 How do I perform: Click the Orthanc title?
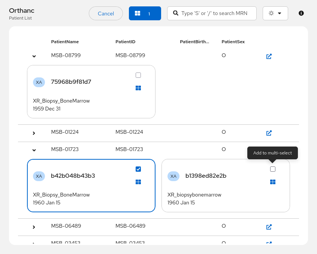(22, 11)
